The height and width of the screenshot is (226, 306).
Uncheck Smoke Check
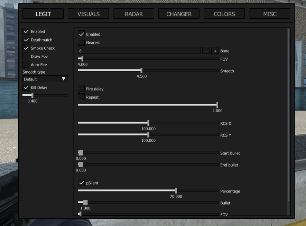click(26, 48)
